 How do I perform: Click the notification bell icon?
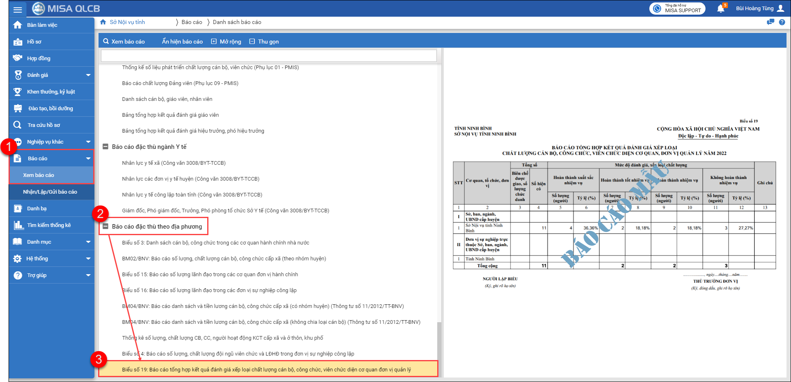(720, 9)
